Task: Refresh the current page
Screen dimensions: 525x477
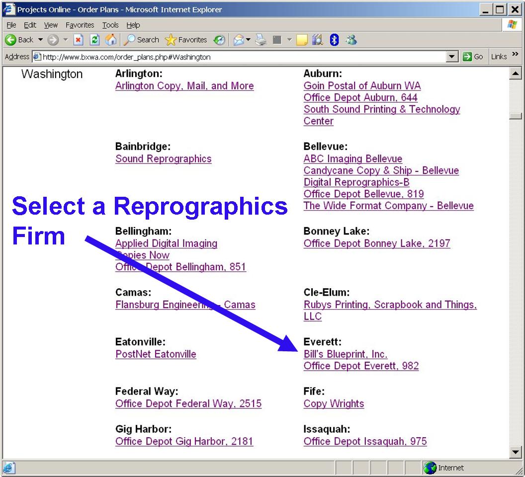Action: click(x=95, y=40)
